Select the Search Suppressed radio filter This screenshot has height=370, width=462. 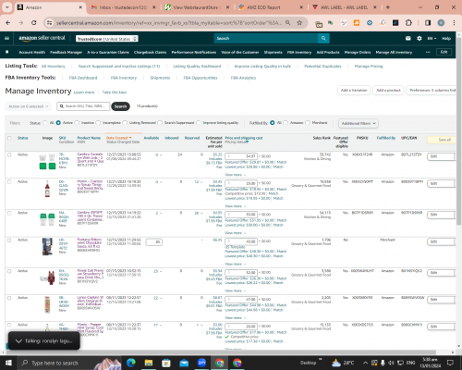[x=160, y=123]
